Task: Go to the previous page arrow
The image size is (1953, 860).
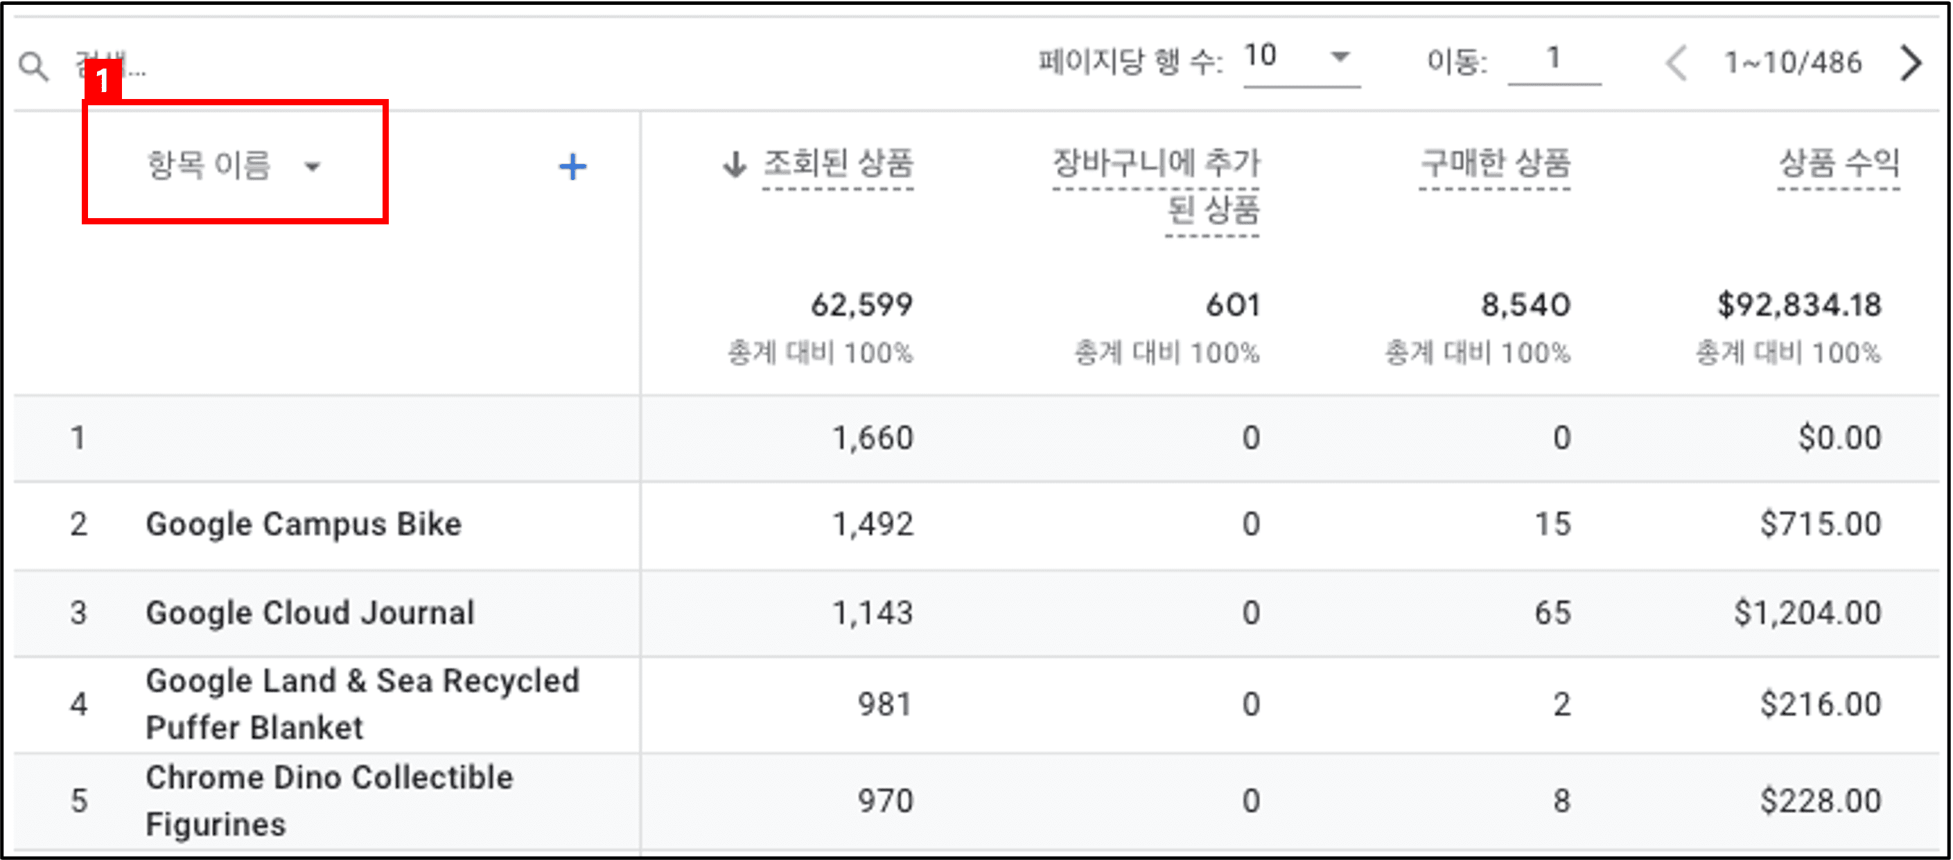Action: coord(1677,63)
